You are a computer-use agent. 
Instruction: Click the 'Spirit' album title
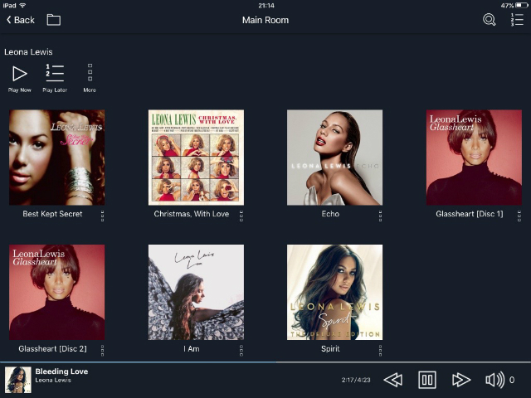tap(330, 348)
